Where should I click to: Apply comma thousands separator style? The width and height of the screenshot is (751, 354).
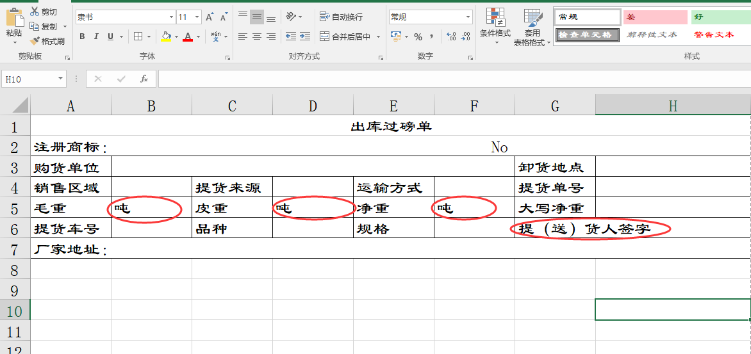pyautogui.click(x=431, y=36)
